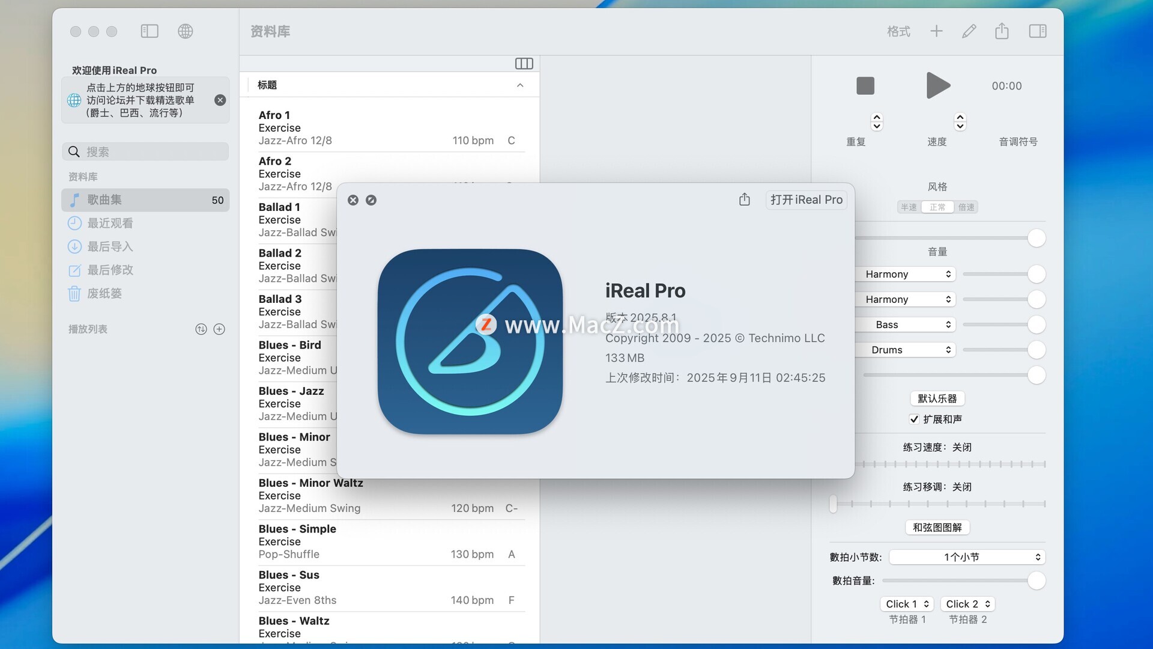The image size is (1153, 649).
Task: Click the 最后导入 download icon
Action: (74, 247)
